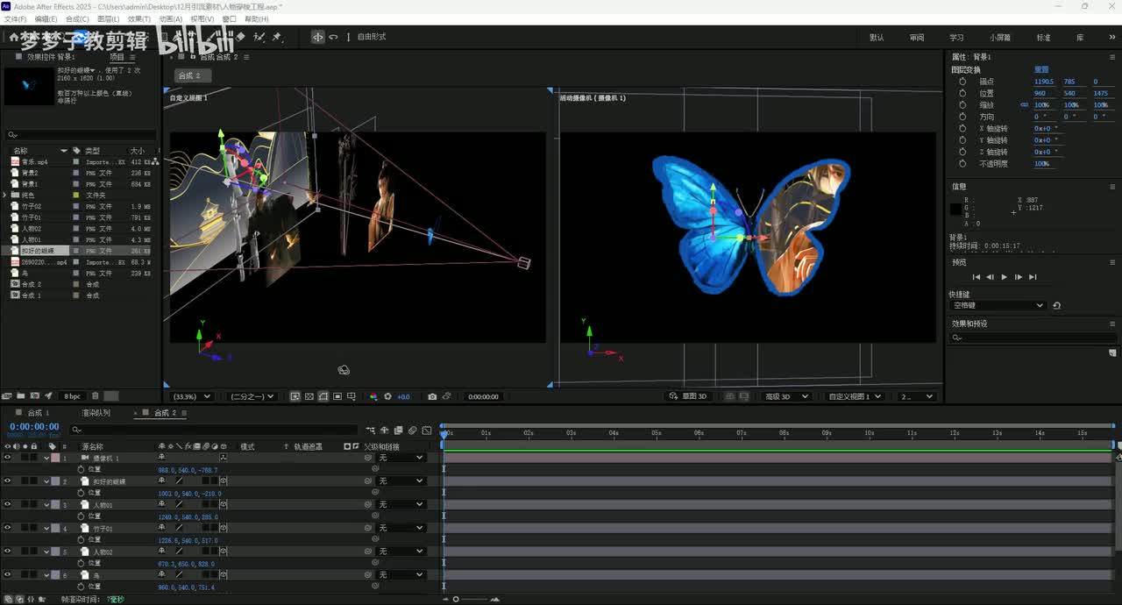Click the reset shortcut icon in Preview panel
Image resolution: width=1122 pixels, height=605 pixels.
1057,305
